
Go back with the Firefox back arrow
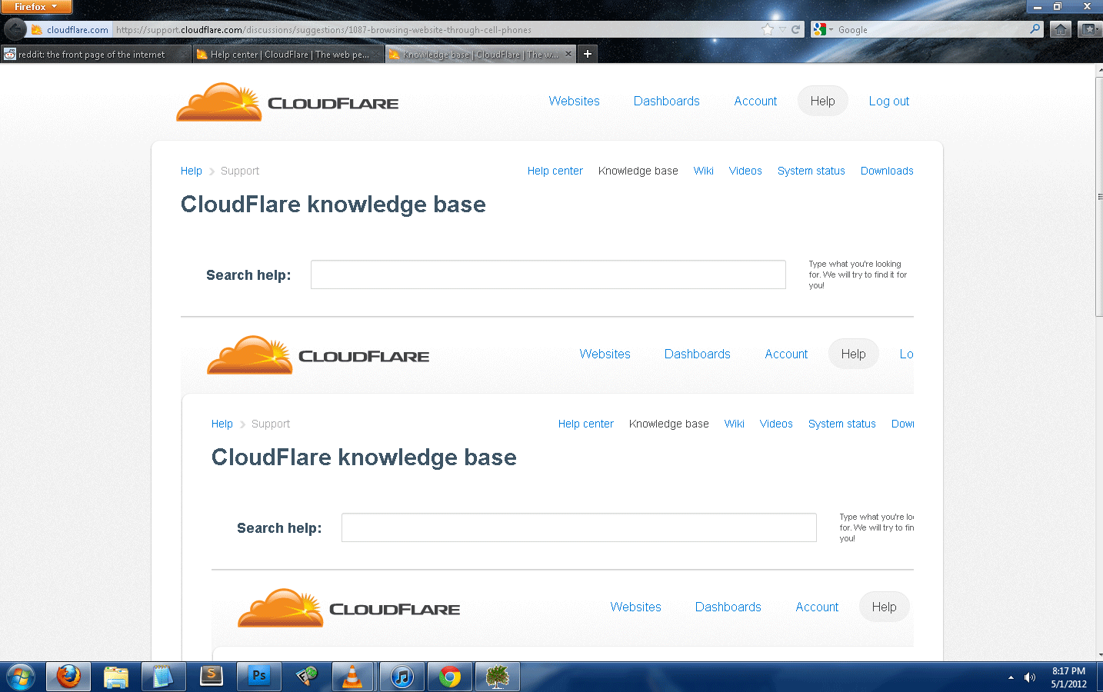(15, 29)
